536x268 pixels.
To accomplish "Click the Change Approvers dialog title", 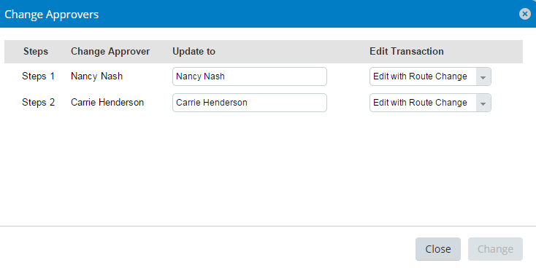I will [x=52, y=15].
